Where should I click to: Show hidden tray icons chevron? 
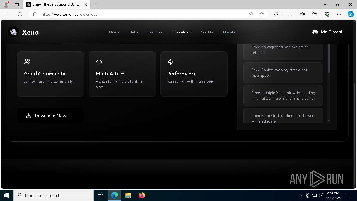(x=301, y=195)
